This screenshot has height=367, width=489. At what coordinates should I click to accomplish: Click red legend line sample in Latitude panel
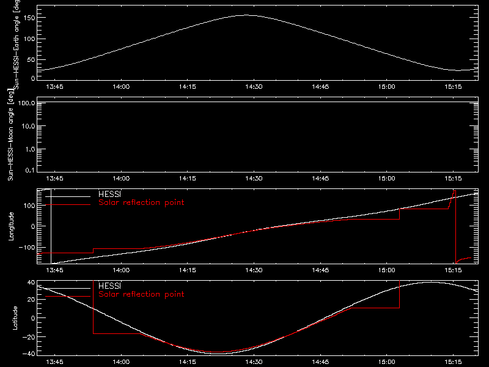pos(68,296)
